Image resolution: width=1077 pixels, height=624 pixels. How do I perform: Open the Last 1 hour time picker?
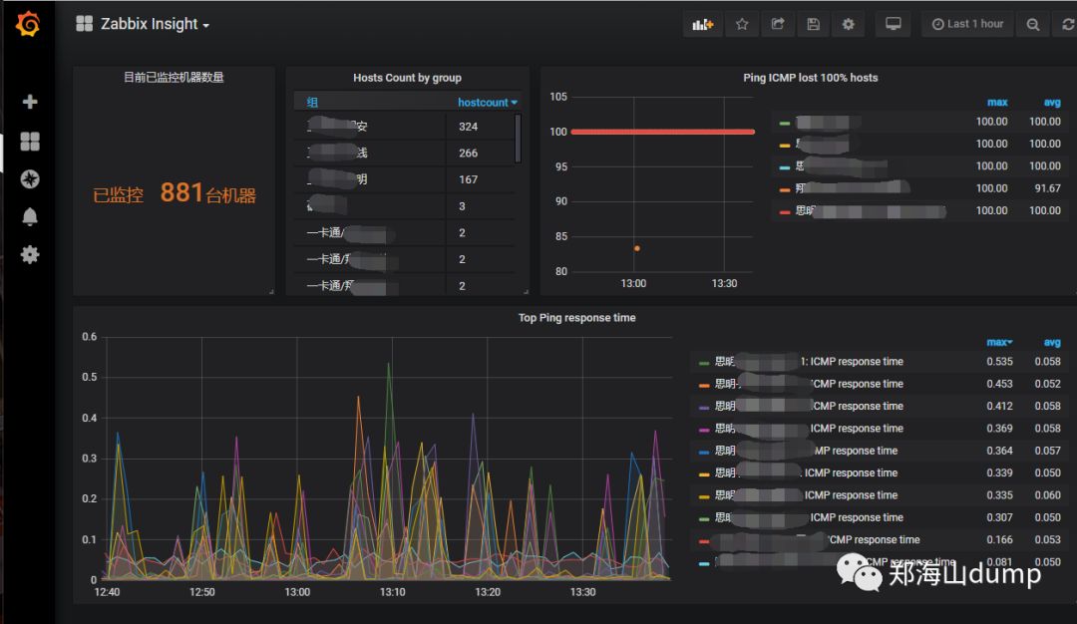click(x=967, y=24)
